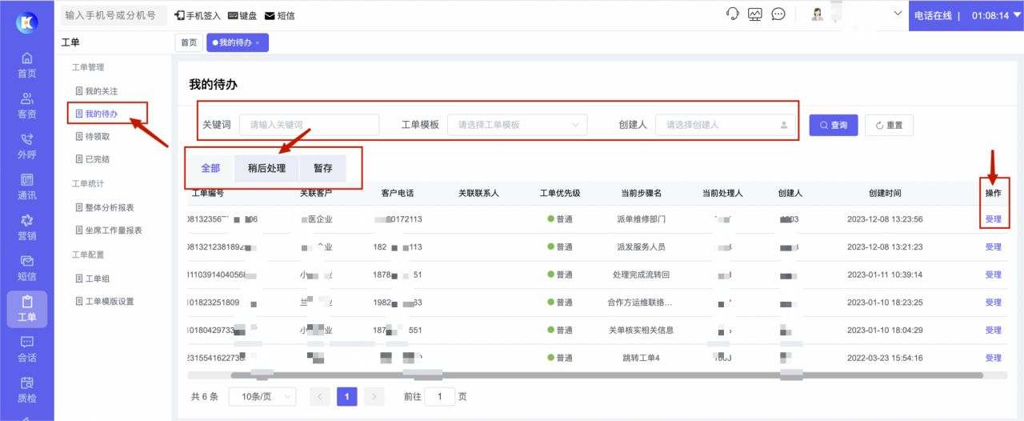This screenshot has width=1024, height=421.
Task: Click the user avatar icon
Action: coord(818,14)
